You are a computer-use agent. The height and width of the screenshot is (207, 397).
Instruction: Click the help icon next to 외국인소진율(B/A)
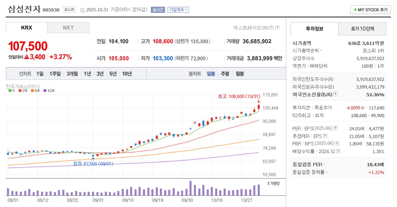(x=335, y=94)
